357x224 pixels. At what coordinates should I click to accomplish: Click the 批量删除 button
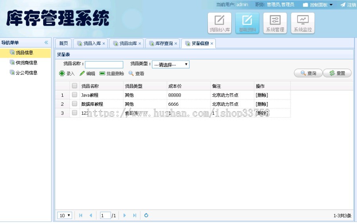[112, 73]
